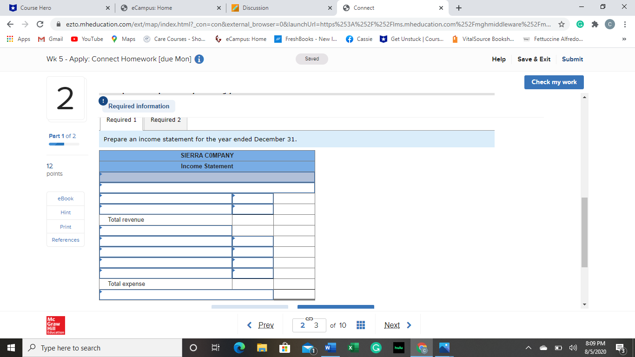The width and height of the screenshot is (635, 357).
Task: Click the Check my work button
Action: [554, 82]
